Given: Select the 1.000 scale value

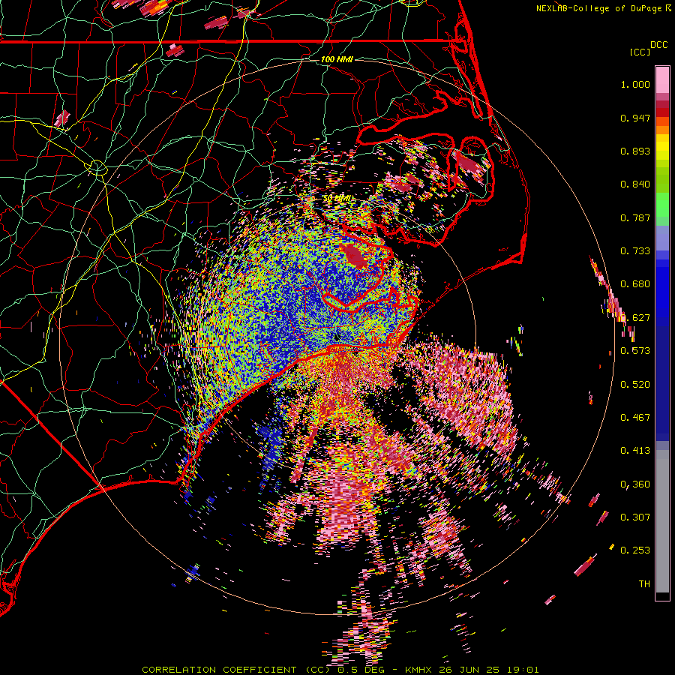Looking at the screenshot, I should click(x=635, y=84).
